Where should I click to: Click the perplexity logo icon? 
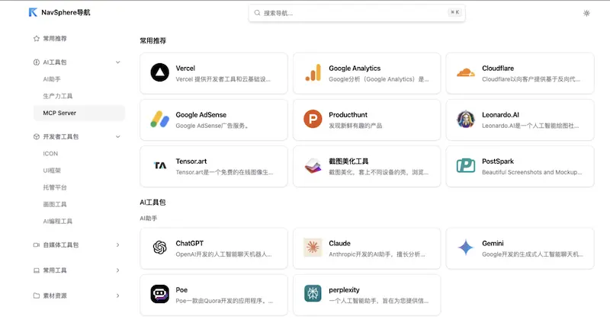point(313,294)
